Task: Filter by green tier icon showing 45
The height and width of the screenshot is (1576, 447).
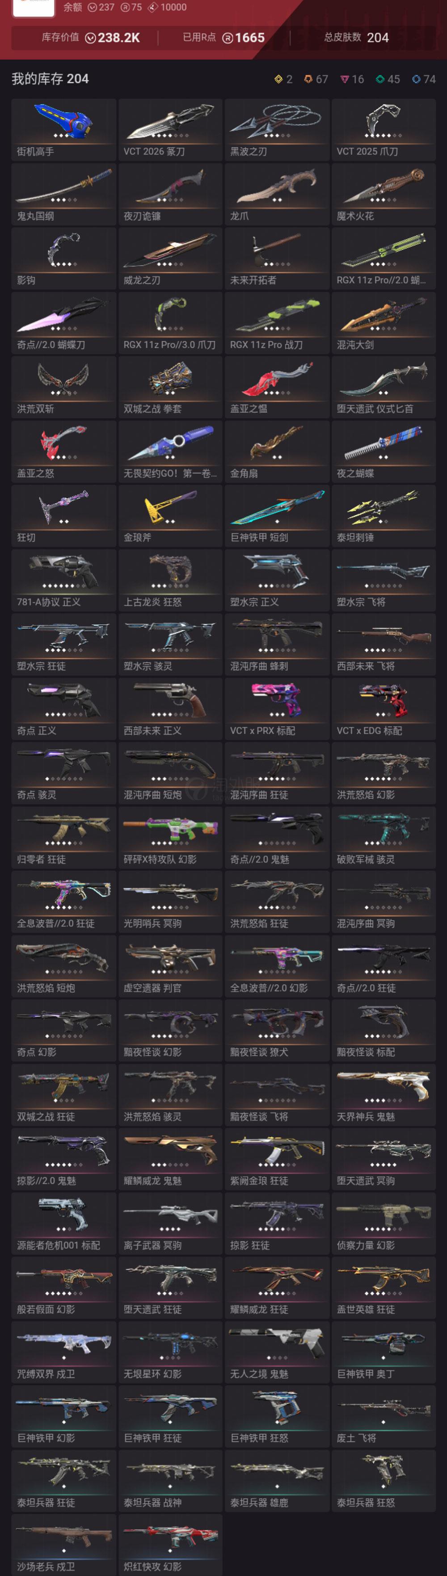Action: click(x=380, y=79)
